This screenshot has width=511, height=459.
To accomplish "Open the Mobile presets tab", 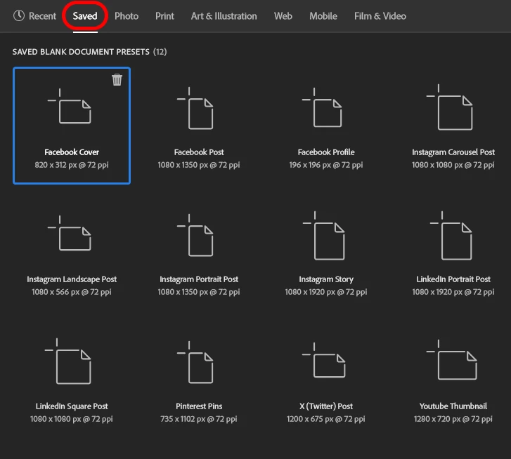I will (323, 16).
